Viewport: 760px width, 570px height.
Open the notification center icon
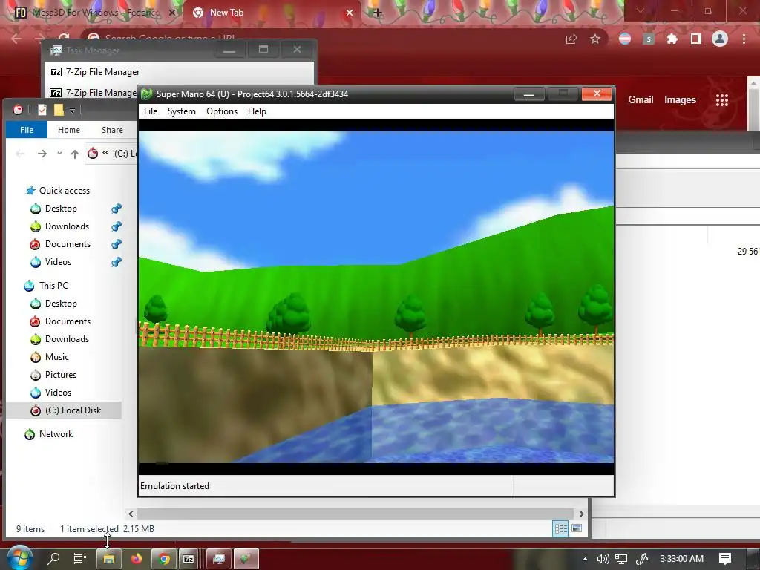click(x=725, y=559)
